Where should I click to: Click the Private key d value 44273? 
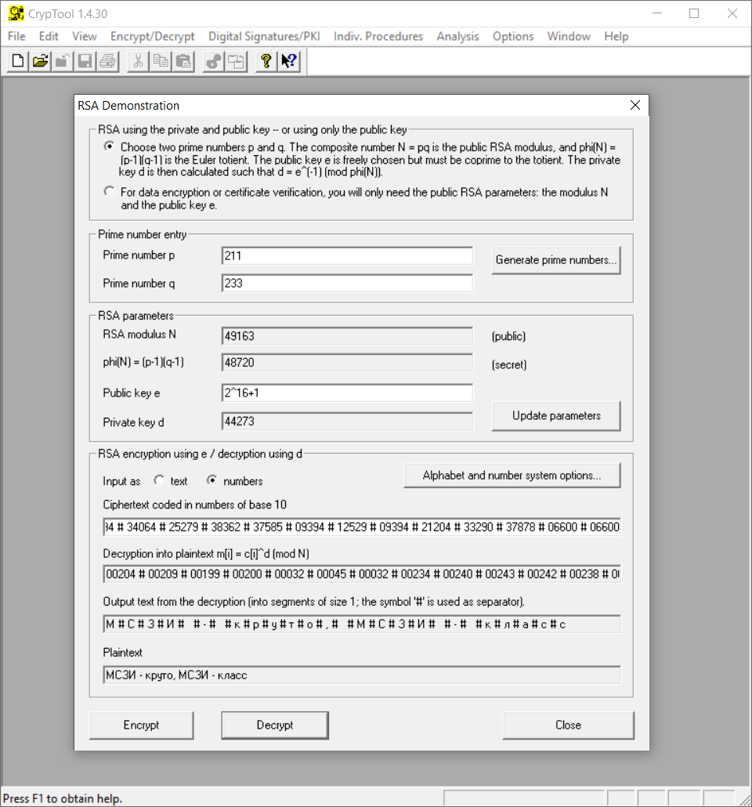[347, 422]
